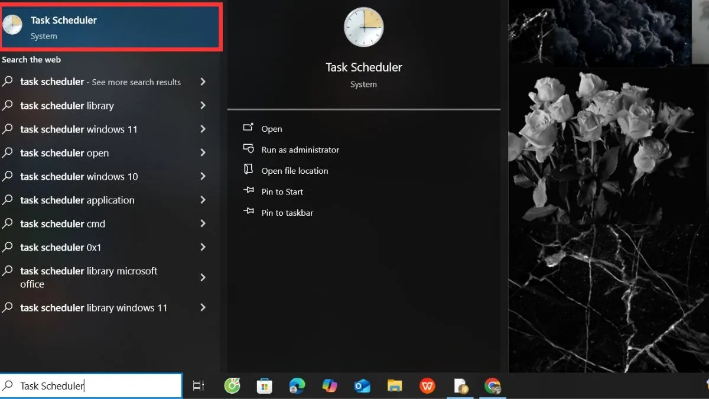
Task: Launch Microsoft Edge from the taskbar
Action: 297,385
